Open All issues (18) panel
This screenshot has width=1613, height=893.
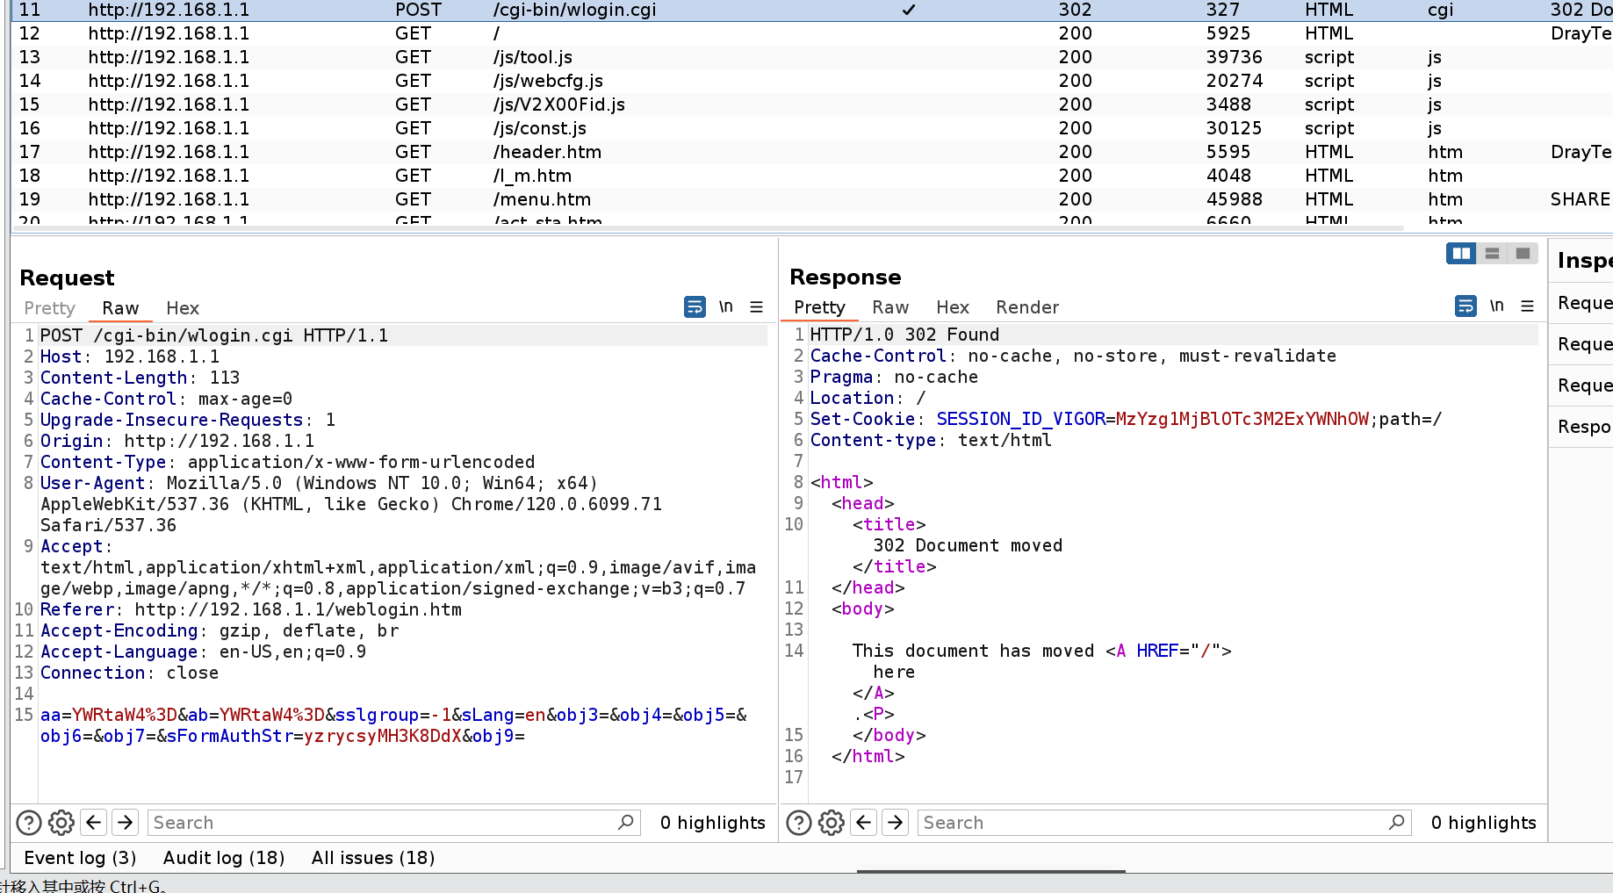(x=373, y=858)
